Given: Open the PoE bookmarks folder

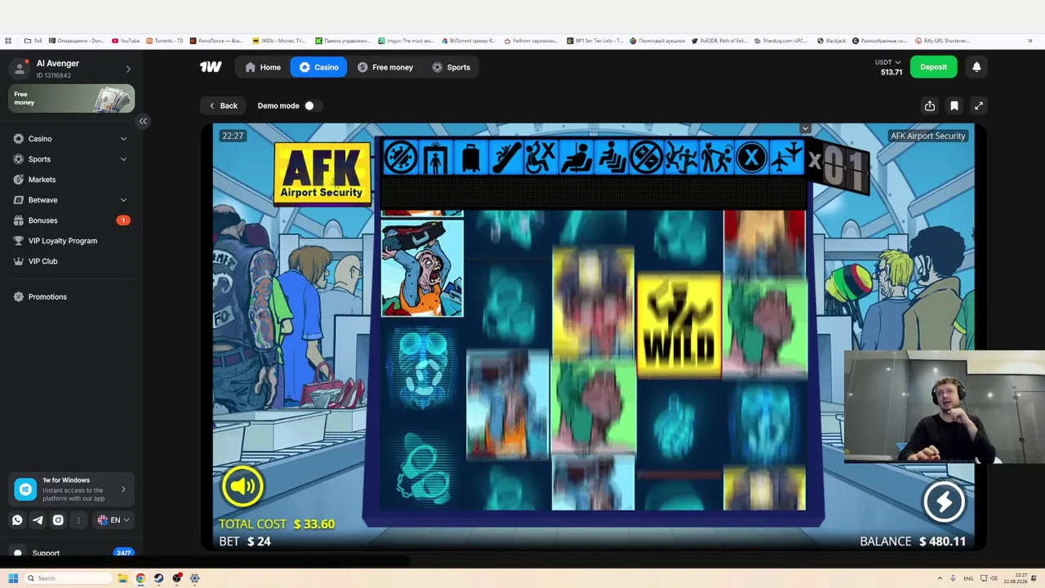Looking at the screenshot, I should pos(33,41).
